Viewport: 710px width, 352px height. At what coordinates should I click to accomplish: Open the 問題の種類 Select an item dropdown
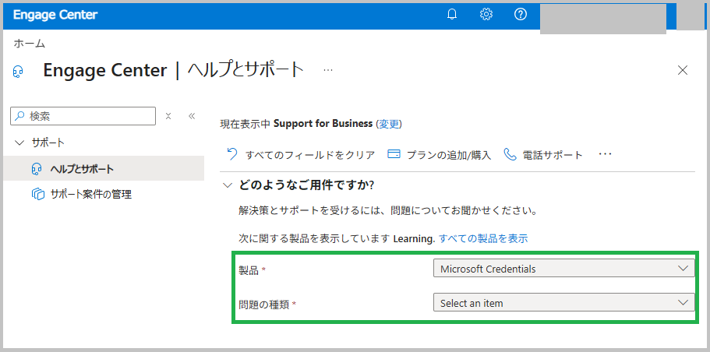coord(563,303)
